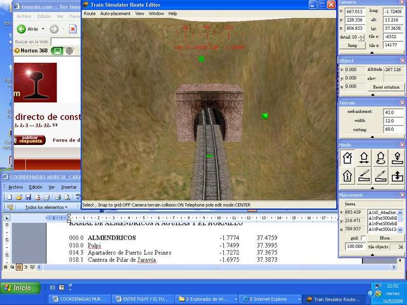The height and width of the screenshot is (305, 407).
Task: Open the Auto-placement menu
Action: click(115, 13)
